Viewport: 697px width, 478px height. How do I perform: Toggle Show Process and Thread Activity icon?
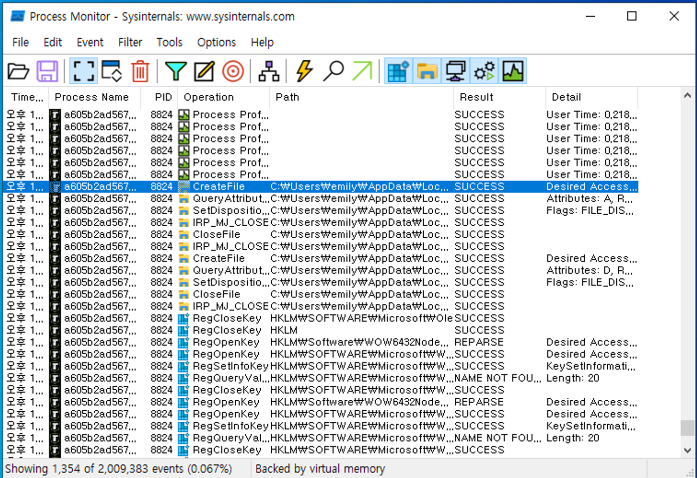(484, 71)
